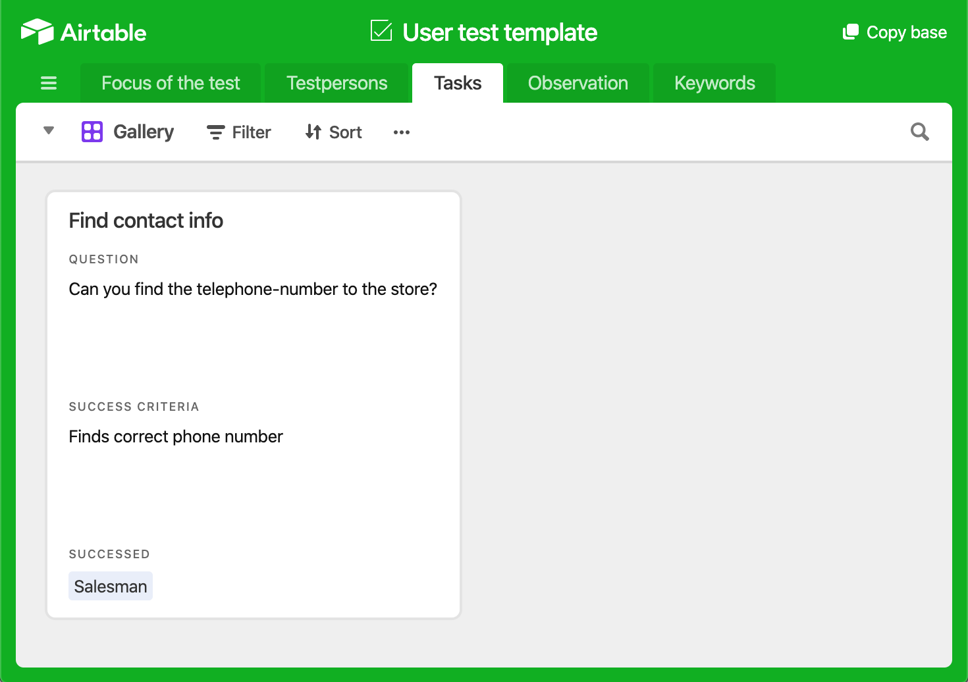Click the Sort arrows icon

click(314, 132)
